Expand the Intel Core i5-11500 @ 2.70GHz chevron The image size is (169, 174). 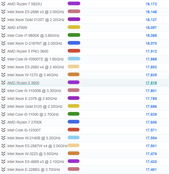point(3,114)
